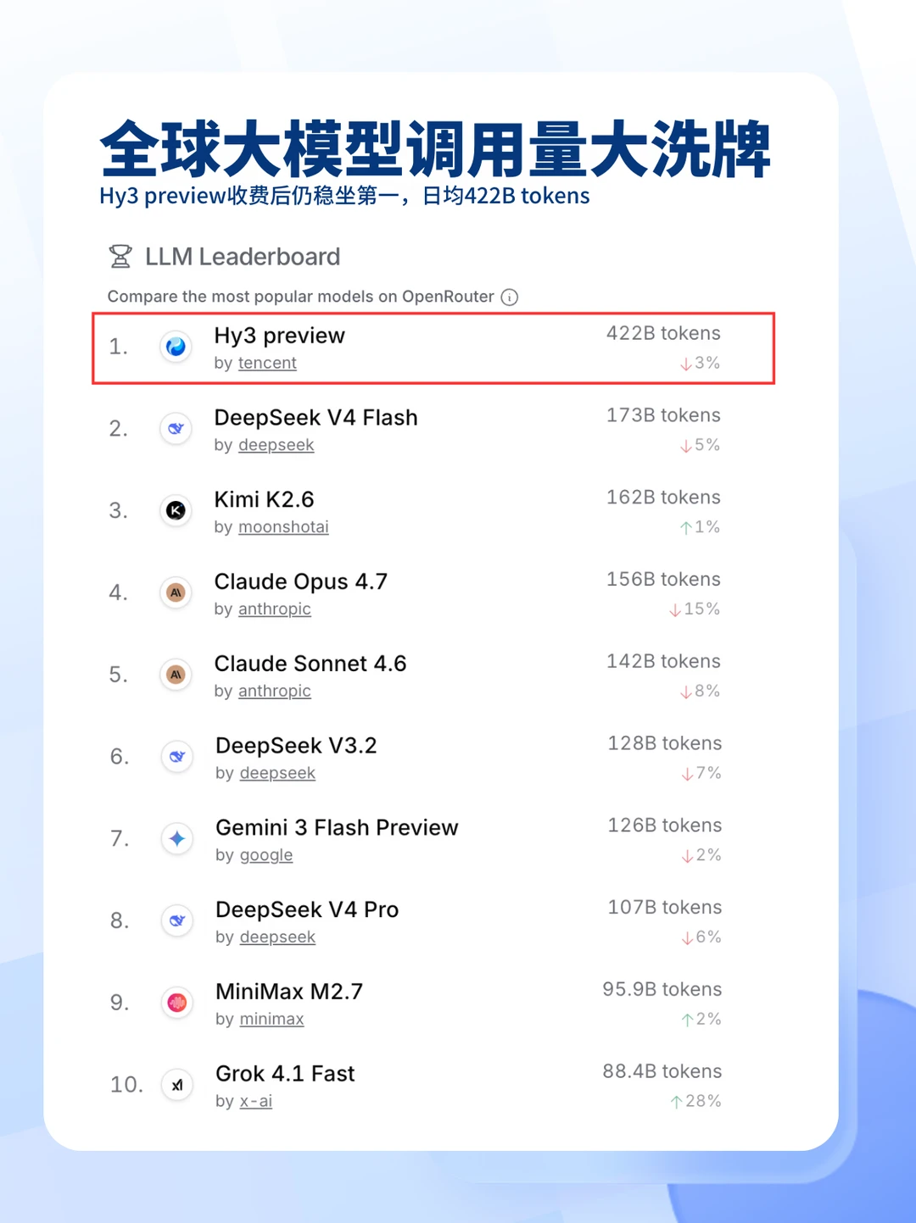Screen dimensions: 916x1223
Task: Select the Claude Sonnet 4.6 model name
Action: click(310, 664)
